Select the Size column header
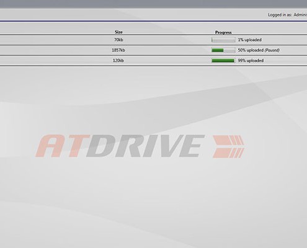 [x=118, y=32]
